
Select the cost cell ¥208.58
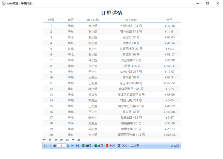tap(170, 135)
